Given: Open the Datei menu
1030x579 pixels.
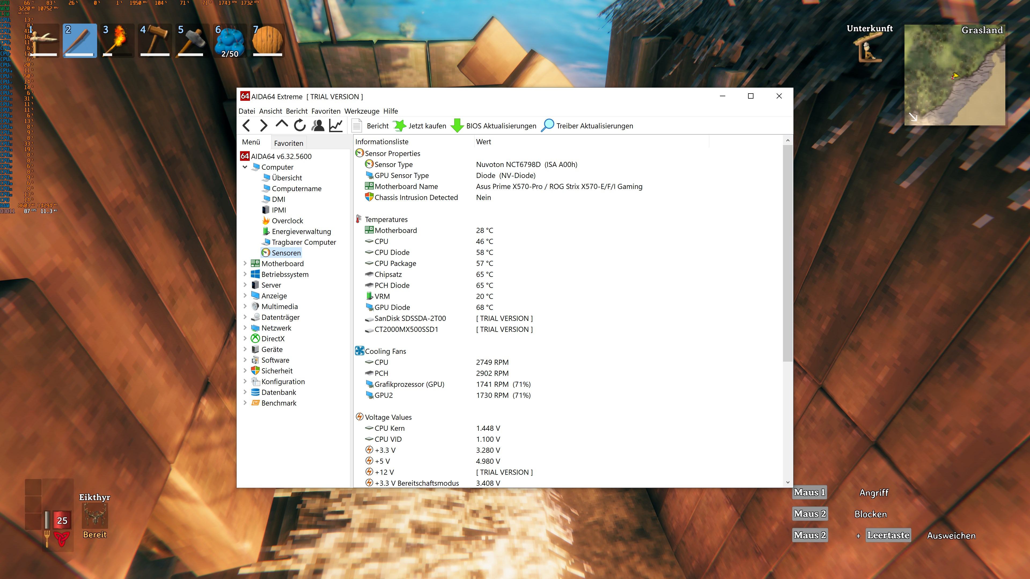Looking at the screenshot, I should pyautogui.click(x=247, y=111).
